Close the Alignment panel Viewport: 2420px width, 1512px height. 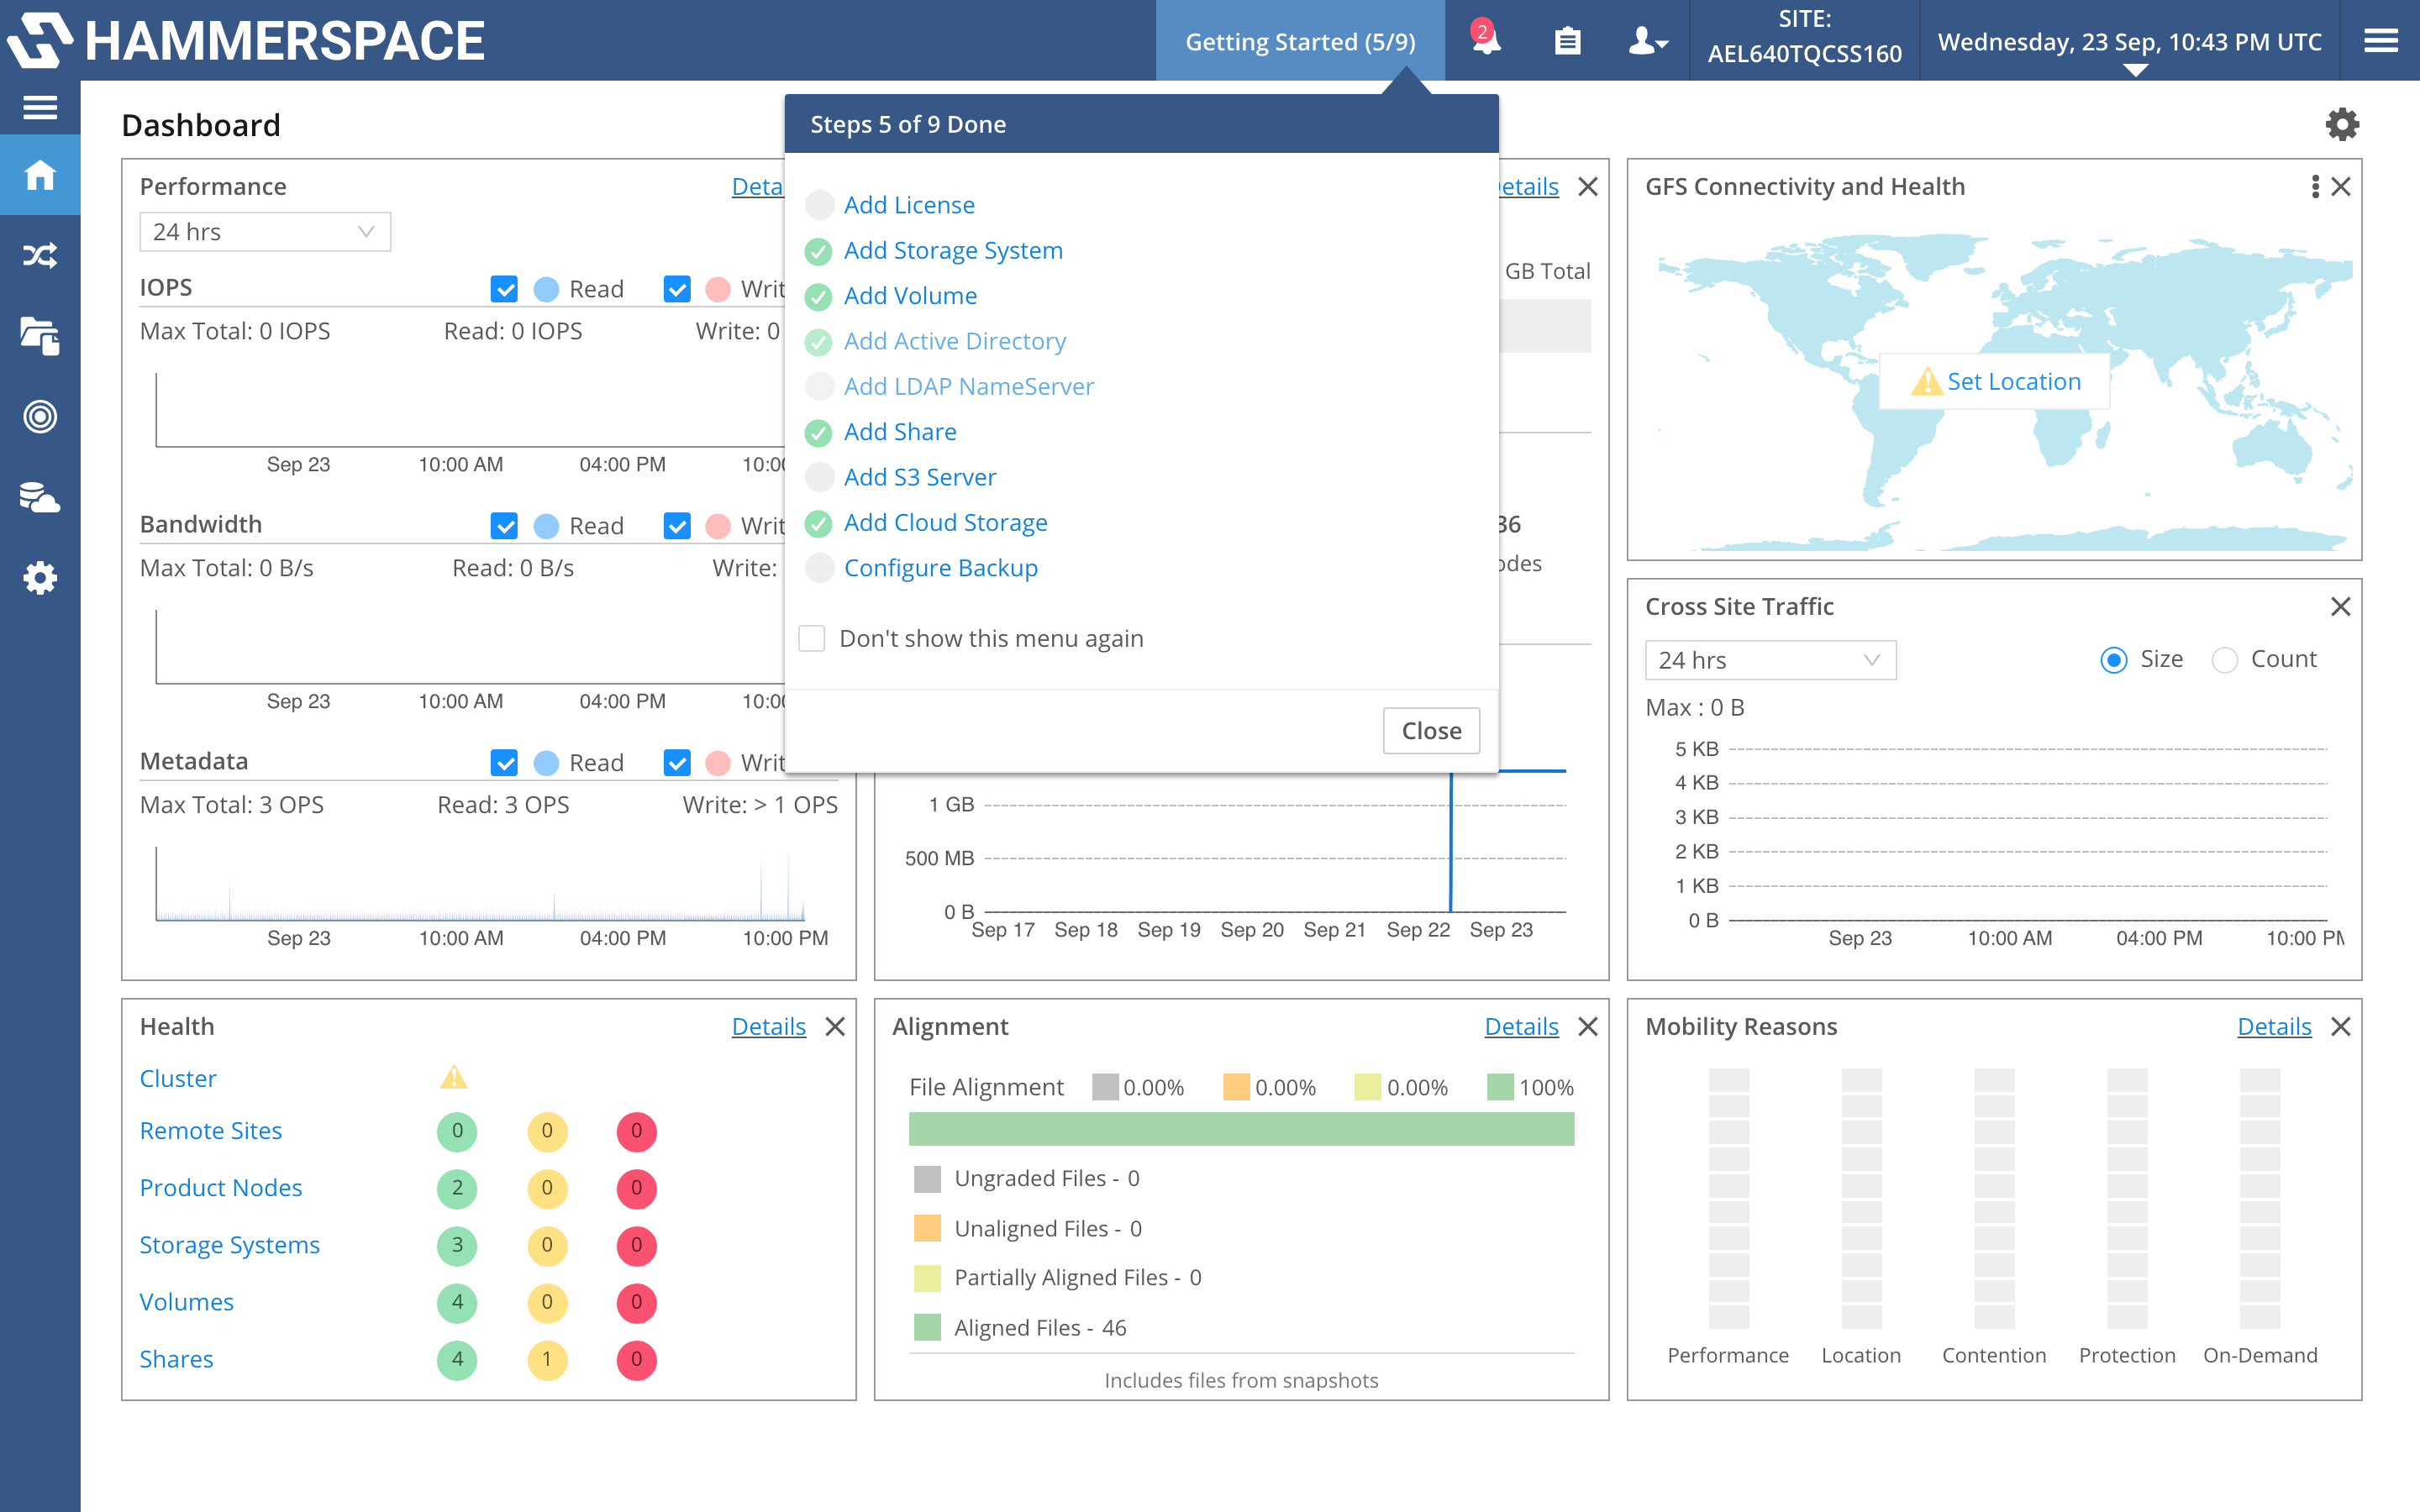click(x=1588, y=1027)
